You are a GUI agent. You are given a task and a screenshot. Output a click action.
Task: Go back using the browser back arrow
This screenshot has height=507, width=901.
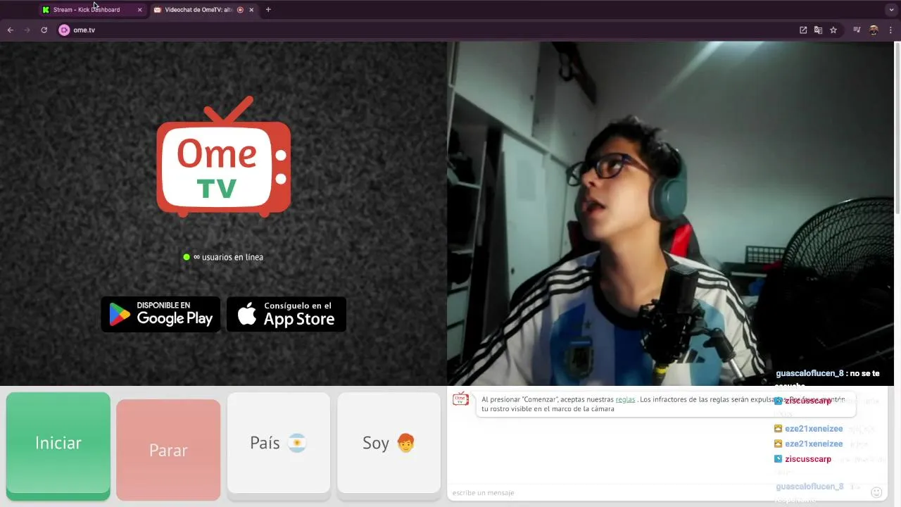[x=11, y=30]
